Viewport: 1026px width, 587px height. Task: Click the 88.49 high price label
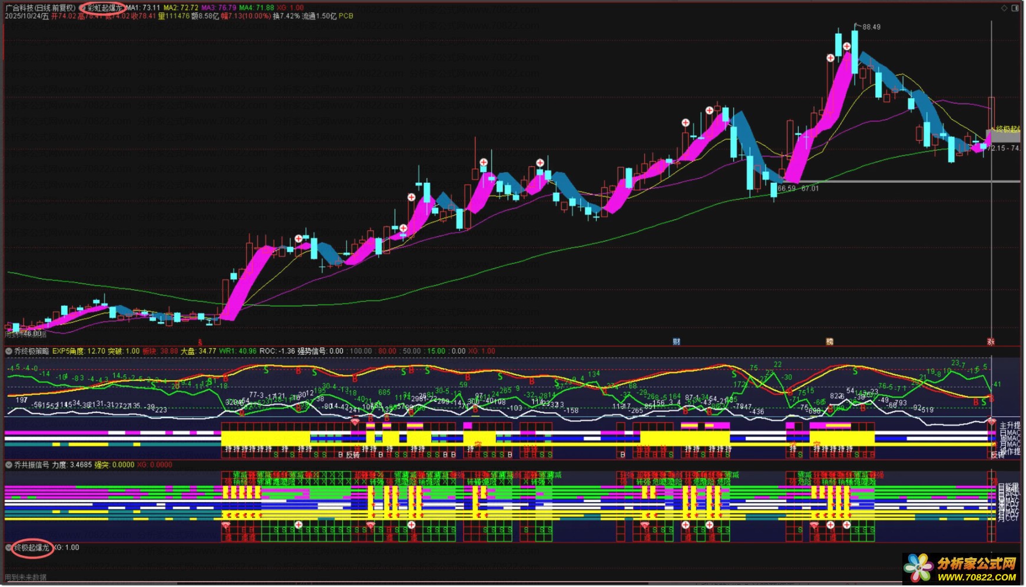coord(871,27)
